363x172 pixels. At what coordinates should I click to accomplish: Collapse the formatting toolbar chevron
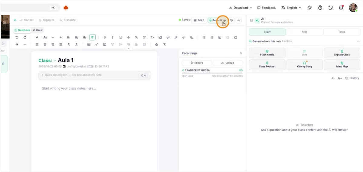(129, 48)
